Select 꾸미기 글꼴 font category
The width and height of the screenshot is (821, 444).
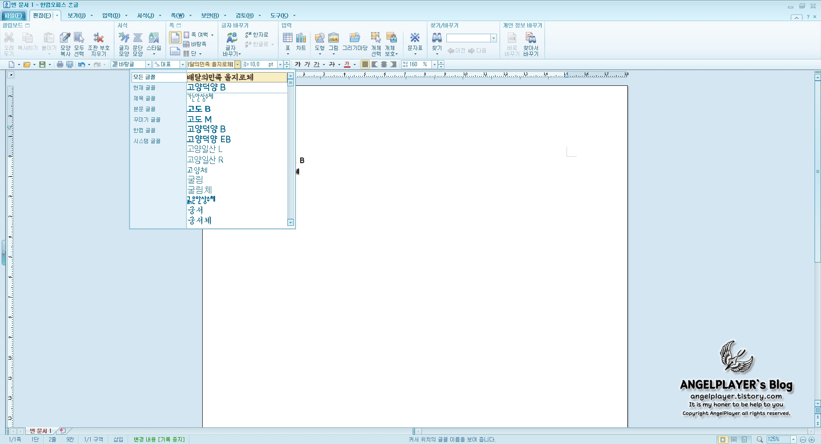(x=147, y=120)
